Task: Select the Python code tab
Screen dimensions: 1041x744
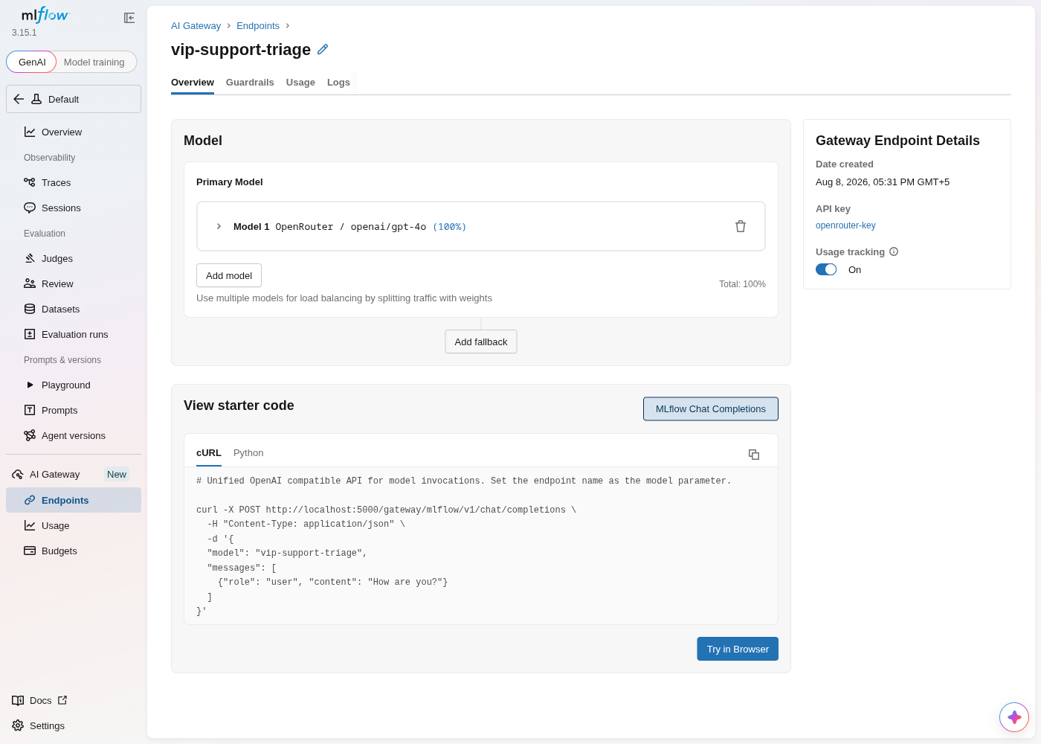Action: [x=248, y=453]
